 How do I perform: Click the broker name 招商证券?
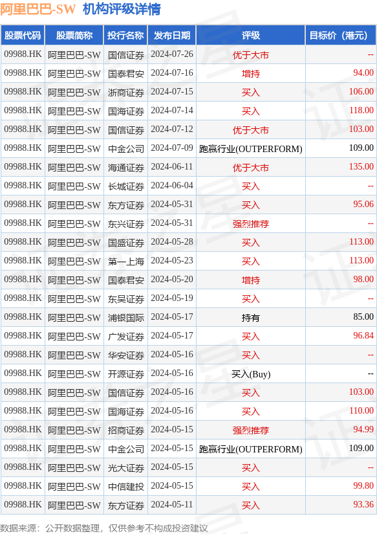coord(126,430)
